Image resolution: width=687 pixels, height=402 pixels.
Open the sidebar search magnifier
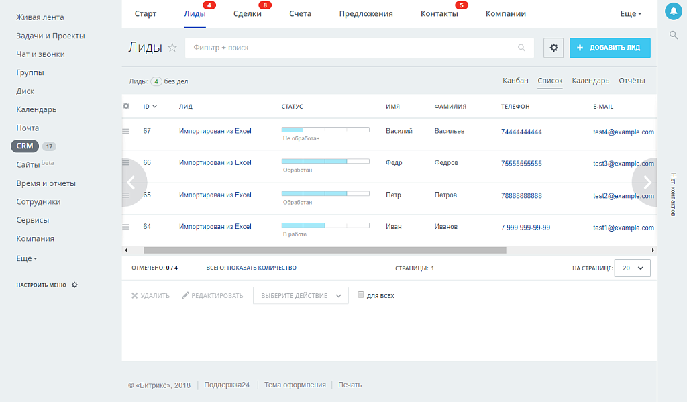coord(673,35)
